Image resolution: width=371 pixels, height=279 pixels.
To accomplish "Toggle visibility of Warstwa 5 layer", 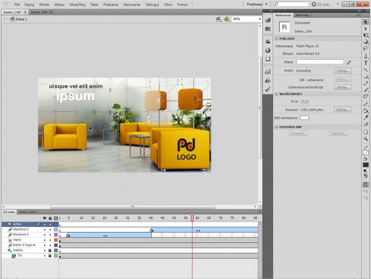I will tap(45, 230).
